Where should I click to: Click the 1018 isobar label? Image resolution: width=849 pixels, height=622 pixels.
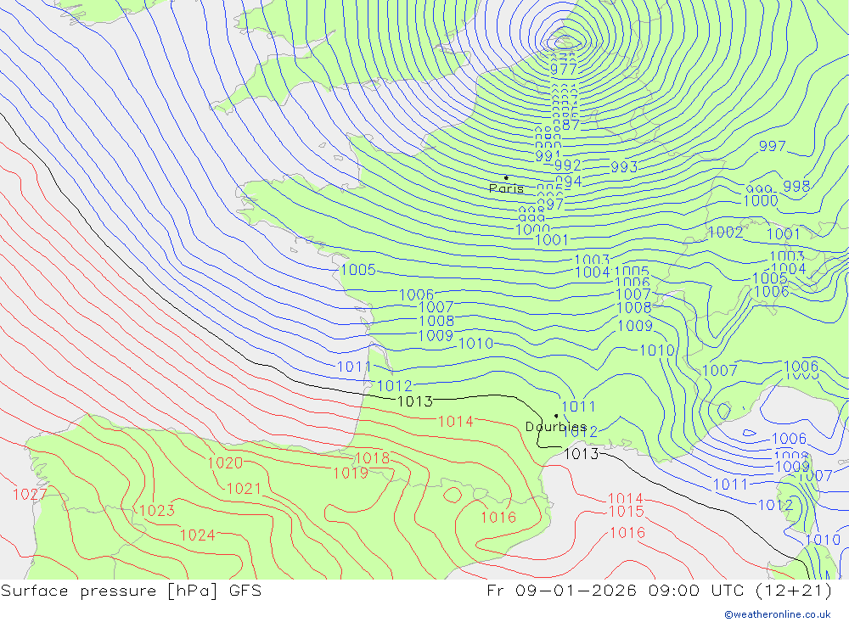click(372, 458)
